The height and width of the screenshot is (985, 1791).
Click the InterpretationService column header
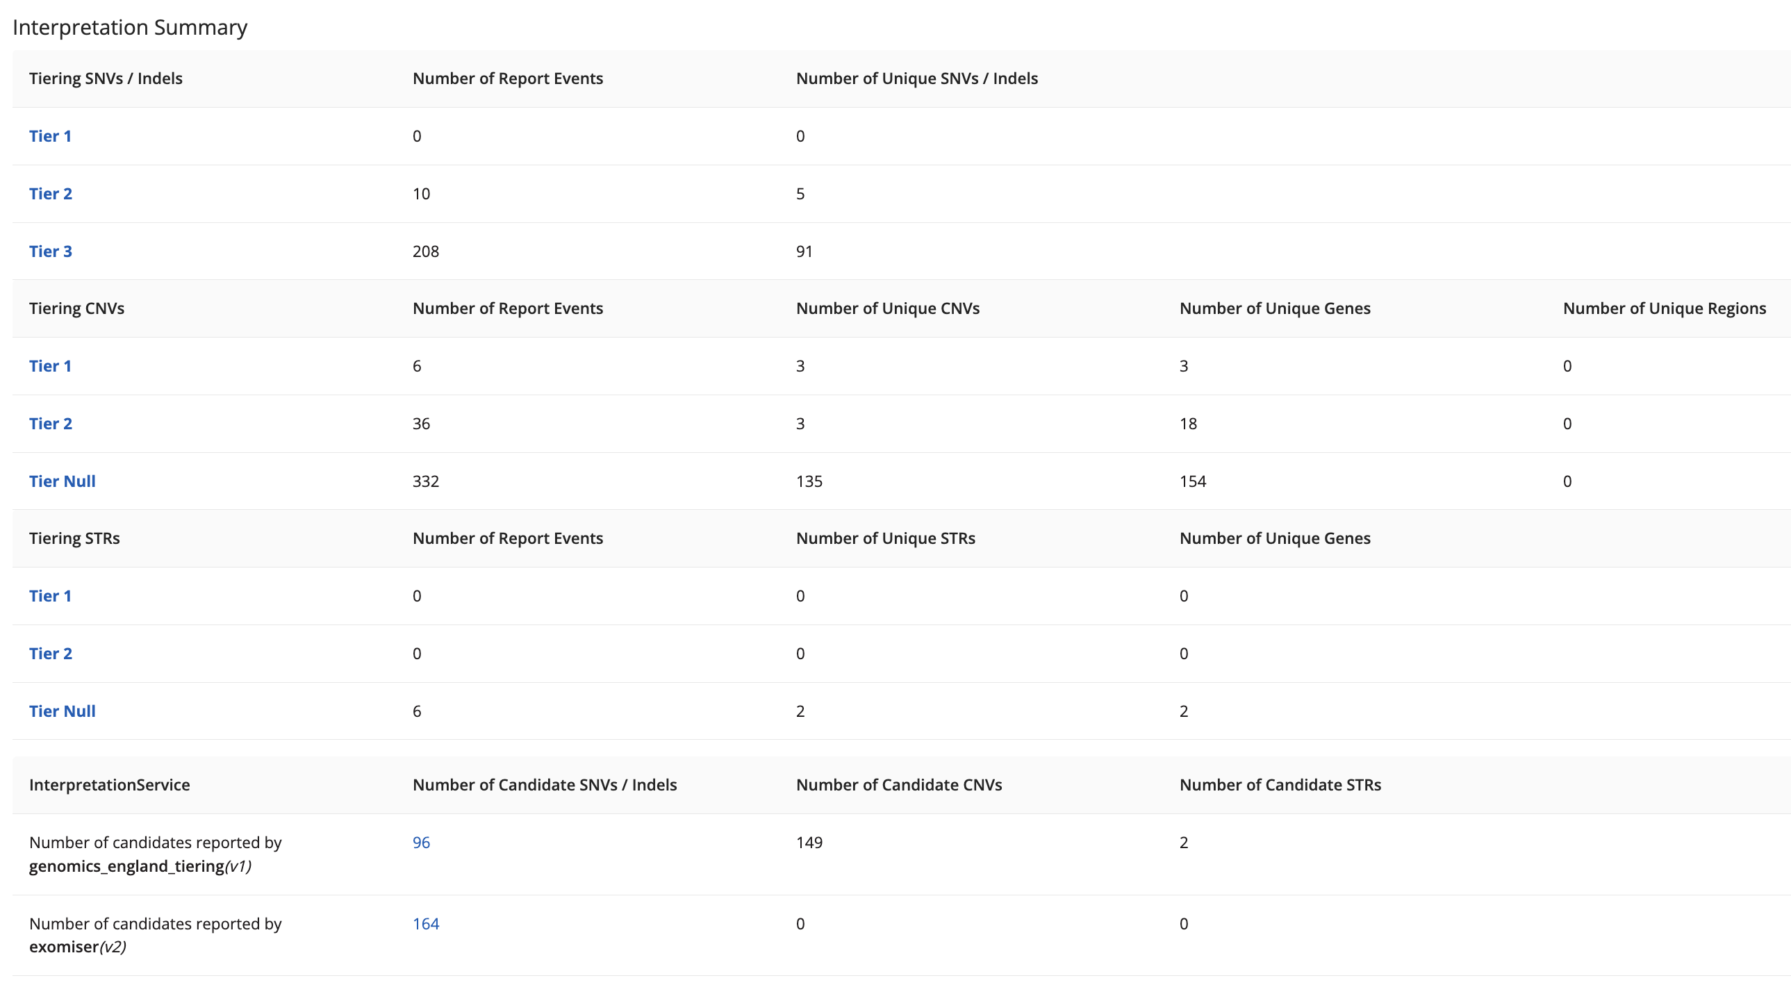(109, 786)
